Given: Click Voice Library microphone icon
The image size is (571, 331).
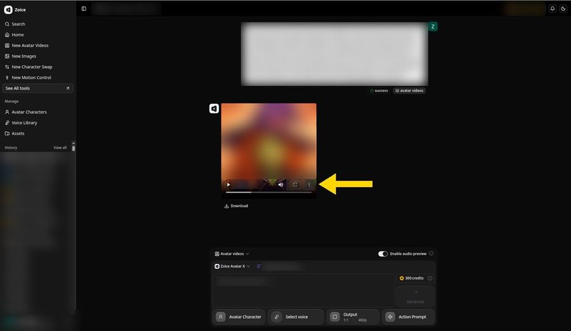Looking at the screenshot, I should pos(7,123).
